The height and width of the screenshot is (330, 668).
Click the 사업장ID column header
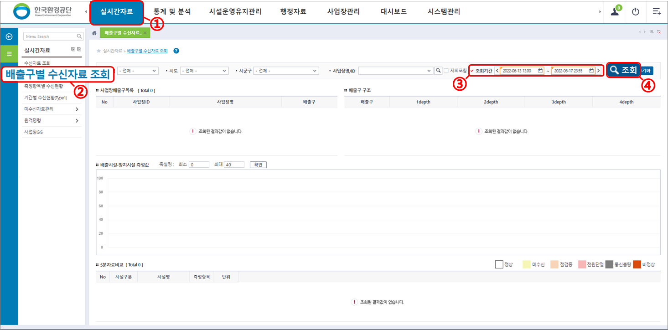[141, 102]
